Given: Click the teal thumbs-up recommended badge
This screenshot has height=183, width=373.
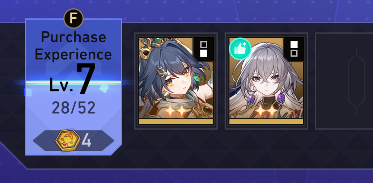Looking at the screenshot, I should 240,49.
